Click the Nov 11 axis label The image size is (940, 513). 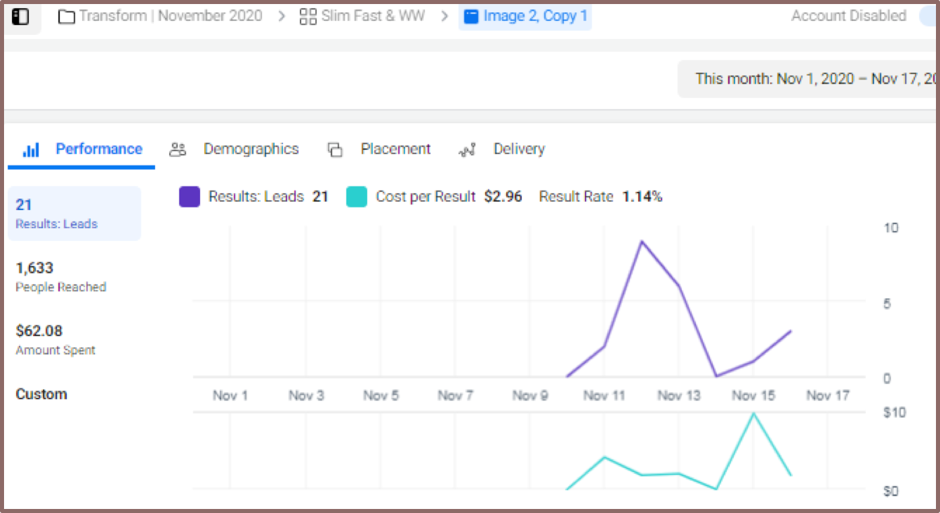tap(604, 396)
